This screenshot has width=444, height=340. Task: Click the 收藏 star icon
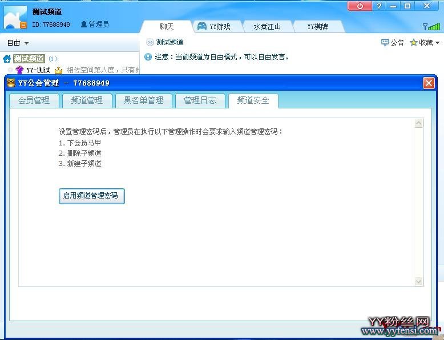point(413,42)
